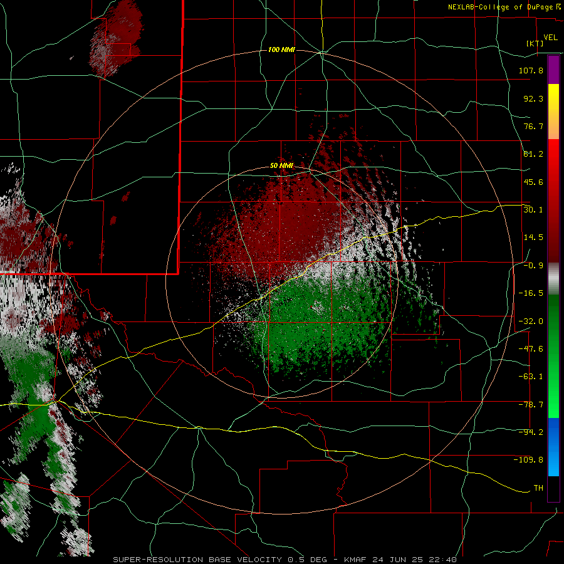The image size is (564, 564).
Task: Select the -0.9 legend value
Action: pyautogui.click(x=533, y=266)
